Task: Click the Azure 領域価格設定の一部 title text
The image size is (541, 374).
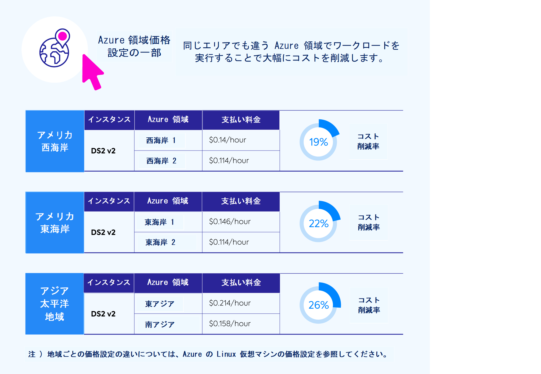Action: [x=134, y=46]
